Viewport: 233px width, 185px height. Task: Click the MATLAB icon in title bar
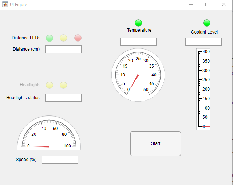[5, 5]
